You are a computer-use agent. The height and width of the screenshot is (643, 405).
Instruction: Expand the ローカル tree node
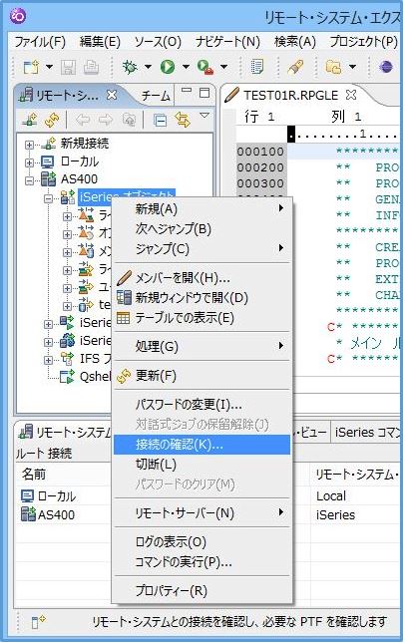click(29, 162)
